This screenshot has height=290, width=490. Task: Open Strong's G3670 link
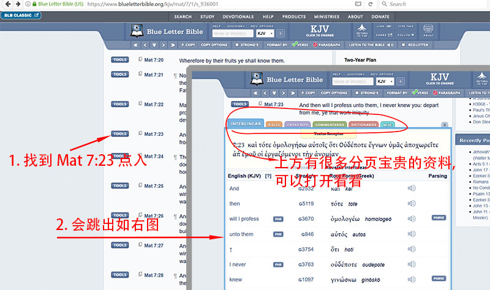click(x=306, y=219)
